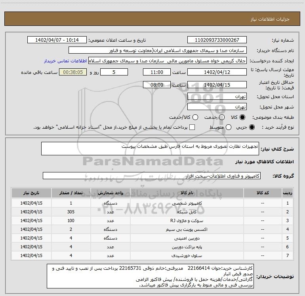The image size is (305, 296).
Task: Click the جزئیات اطلاعات نیاز header title
Action: point(270,19)
